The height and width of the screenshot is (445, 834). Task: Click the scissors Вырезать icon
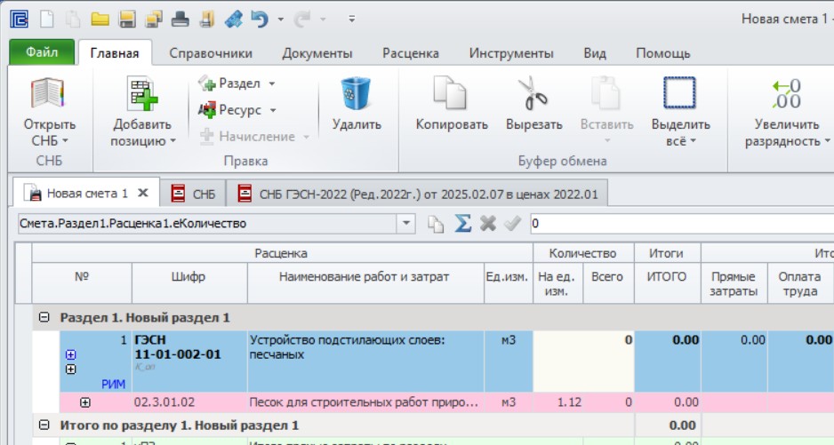(533, 93)
